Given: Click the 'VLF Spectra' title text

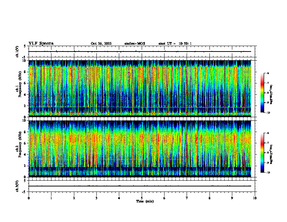Looking at the screenshot, I should (41, 44).
